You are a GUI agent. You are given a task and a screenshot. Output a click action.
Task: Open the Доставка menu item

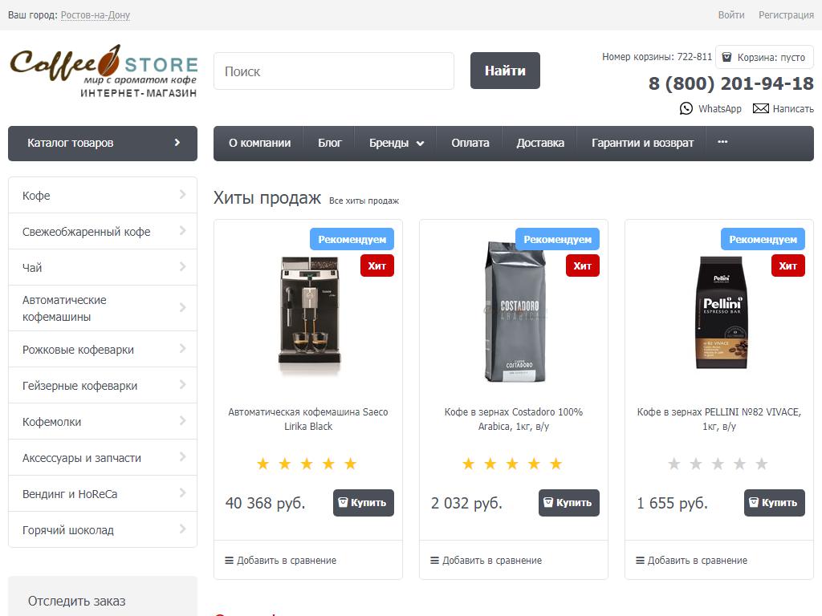(x=540, y=143)
